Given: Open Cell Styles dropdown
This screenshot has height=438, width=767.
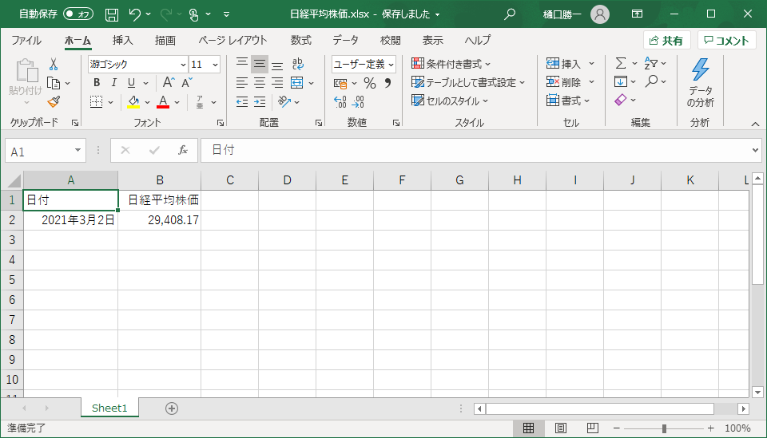Looking at the screenshot, I should [450, 101].
